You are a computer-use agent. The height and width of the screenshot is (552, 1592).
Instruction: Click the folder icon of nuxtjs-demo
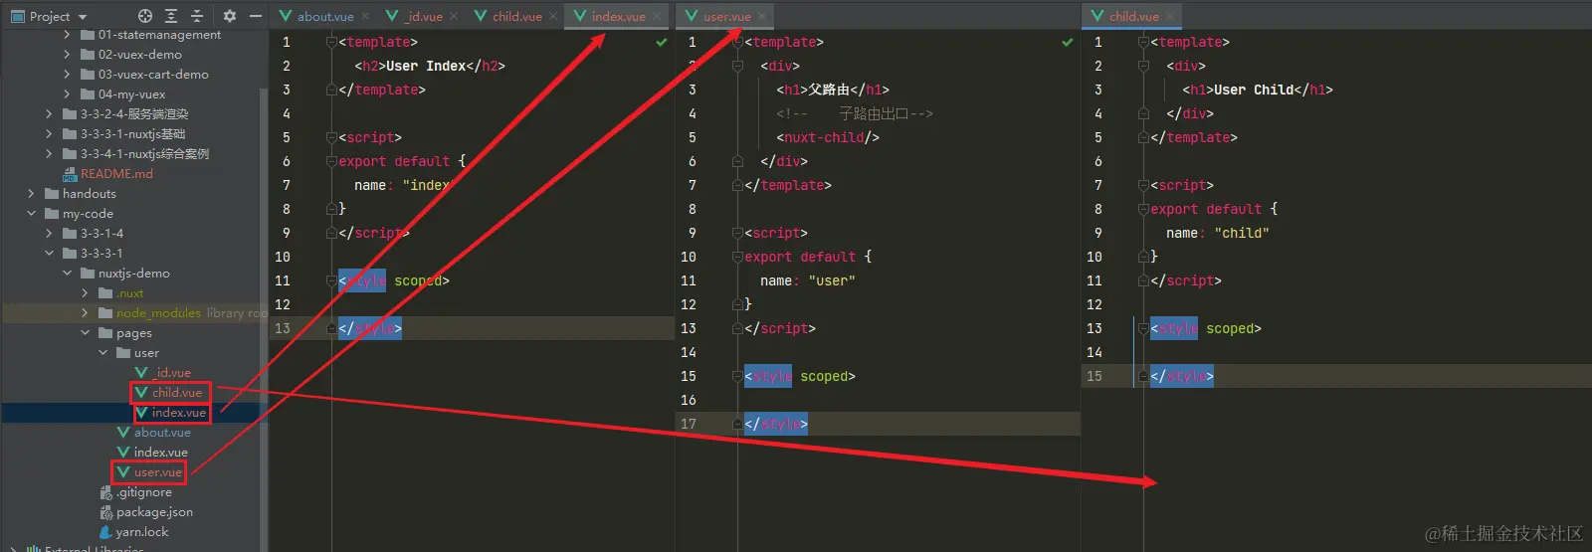(x=88, y=274)
